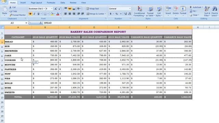Open the Cells Format menu
This screenshot has width=219, height=123.
[183, 11]
